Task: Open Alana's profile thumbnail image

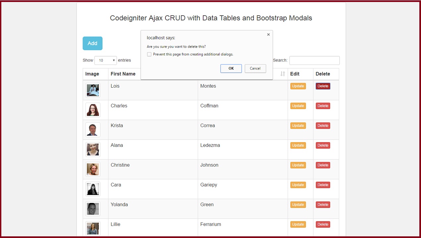Action: coord(93,150)
